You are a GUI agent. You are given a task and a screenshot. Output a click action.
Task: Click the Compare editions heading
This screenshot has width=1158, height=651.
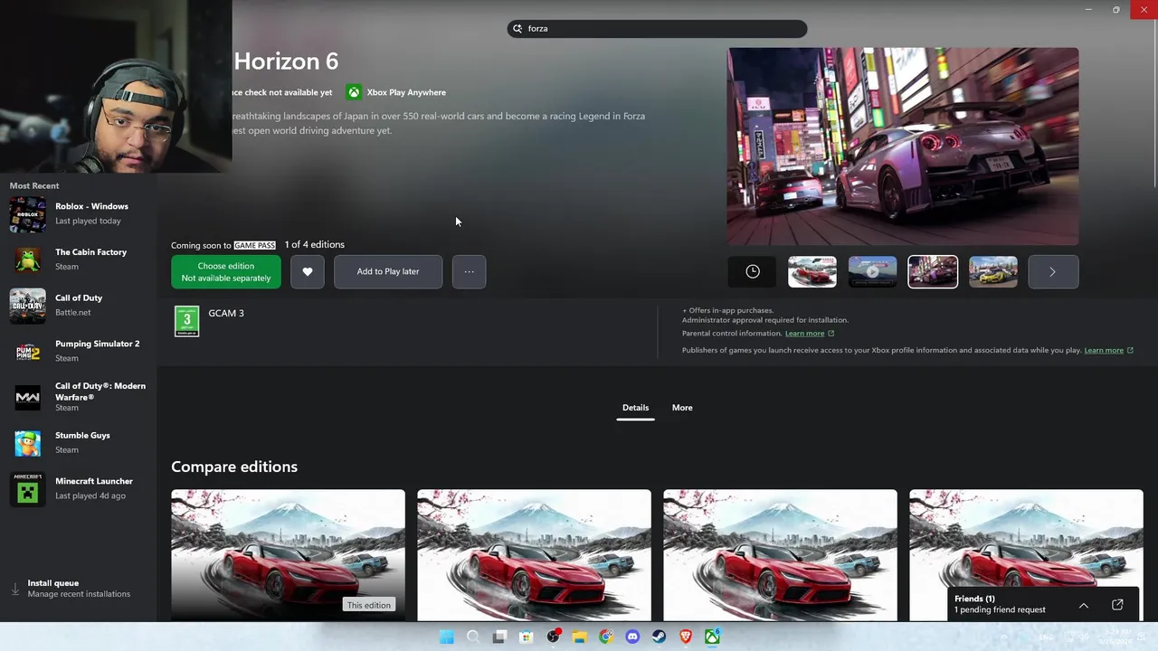click(x=234, y=467)
